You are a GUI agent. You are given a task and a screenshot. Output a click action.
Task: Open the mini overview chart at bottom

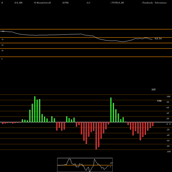coord(85,165)
